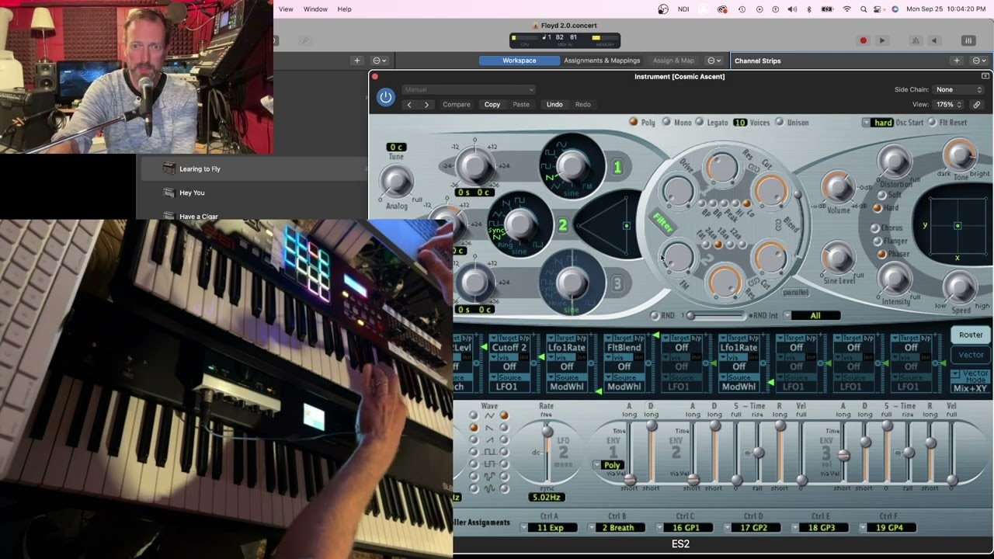The height and width of the screenshot is (559, 994).
Task: Open Ctrl B 2 Breath dropdown
Action: pos(617,528)
